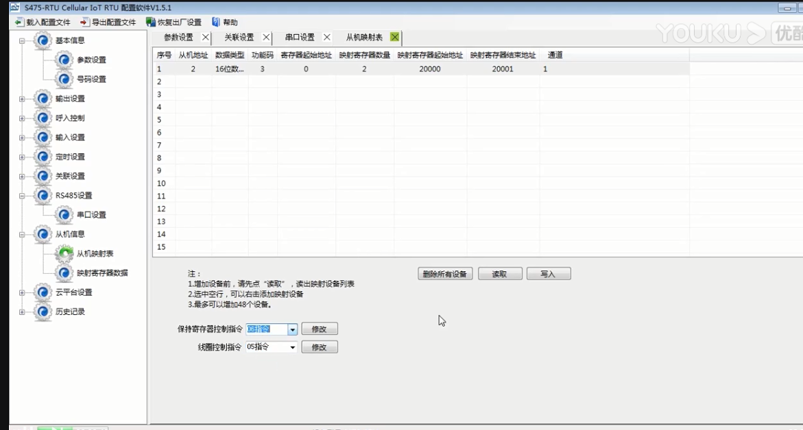The width and height of the screenshot is (803, 430).
Task: Switch to the 关联设置 tab
Action: pyautogui.click(x=239, y=37)
